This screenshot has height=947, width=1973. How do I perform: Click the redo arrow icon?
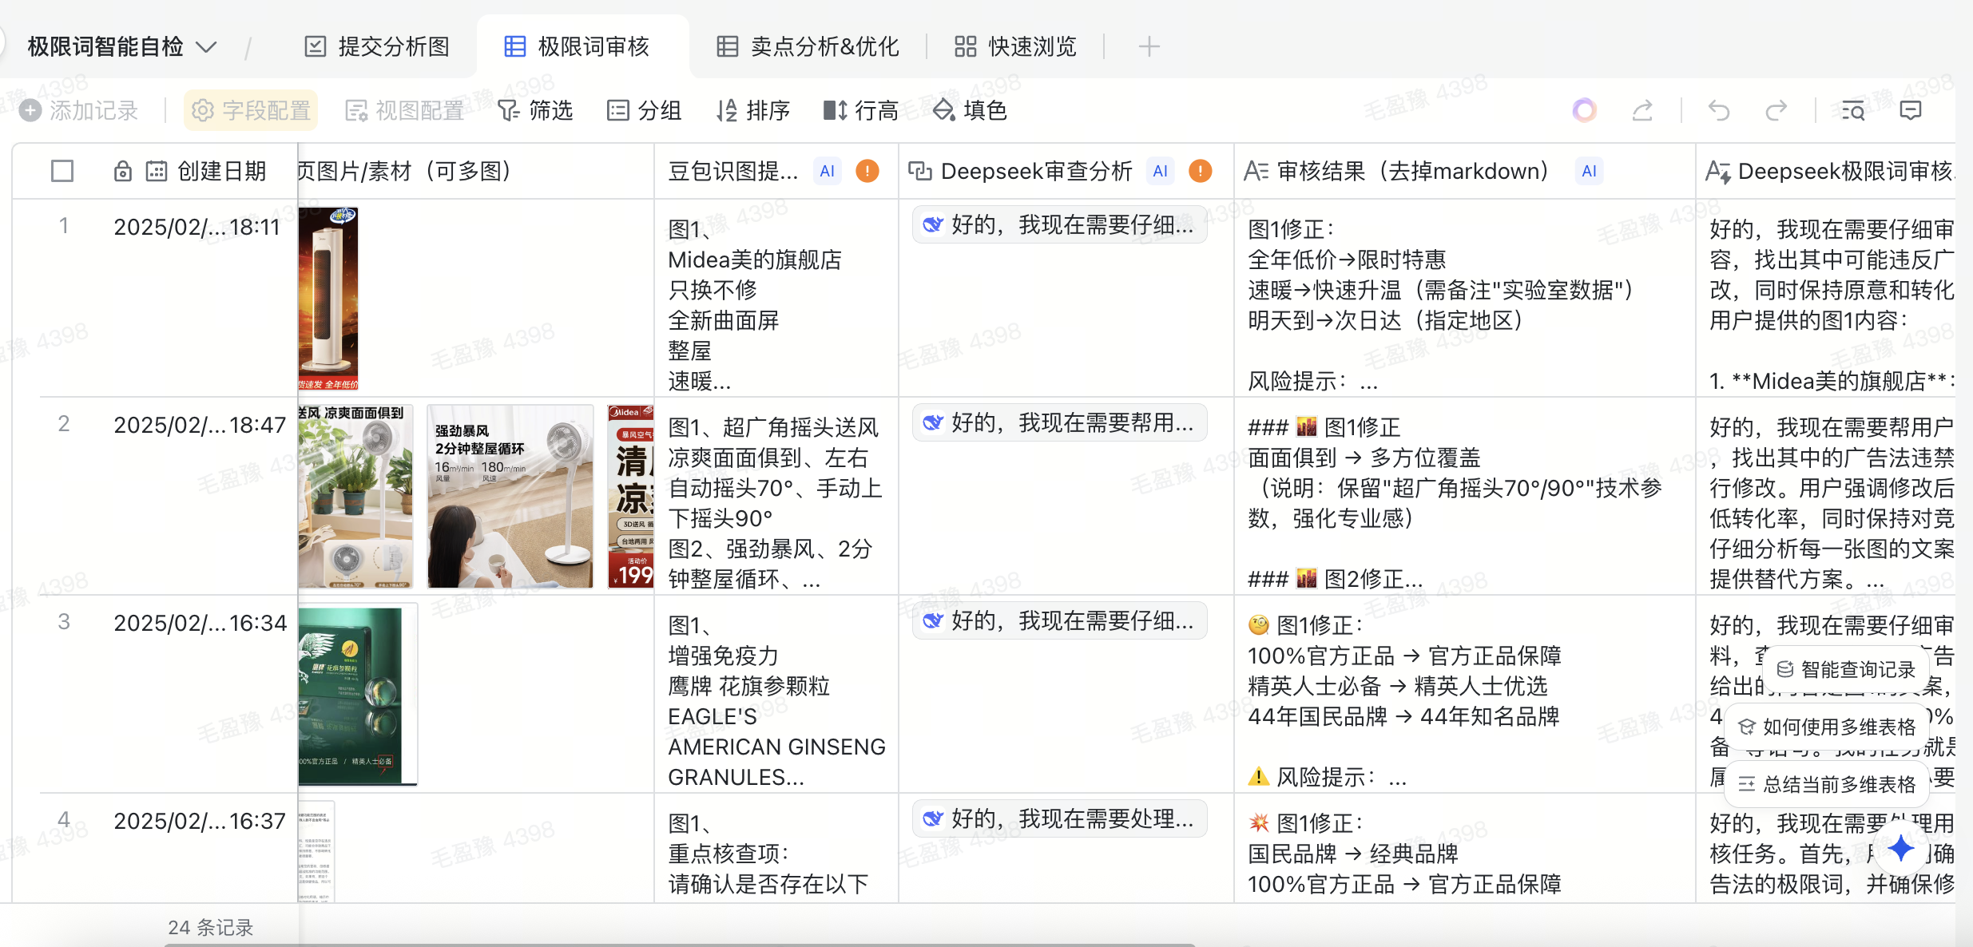1776,110
